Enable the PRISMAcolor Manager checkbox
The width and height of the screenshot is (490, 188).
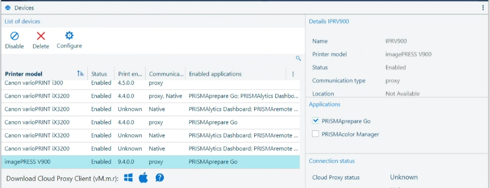tap(316, 134)
